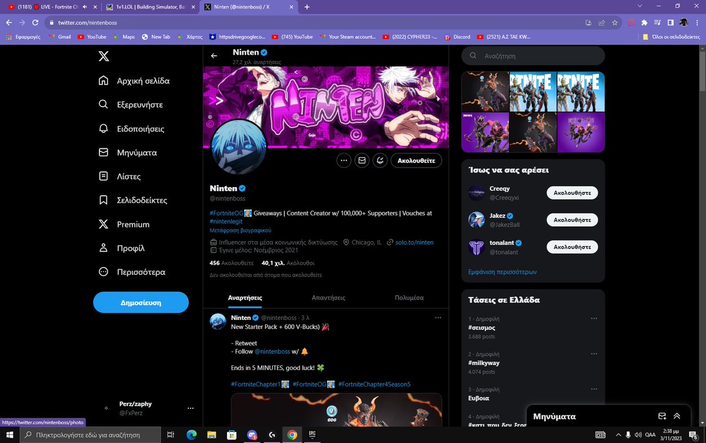Screen dimensions: 706x443
Task: Open the Ninten profile avatar photo
Action: click(239, 148)
